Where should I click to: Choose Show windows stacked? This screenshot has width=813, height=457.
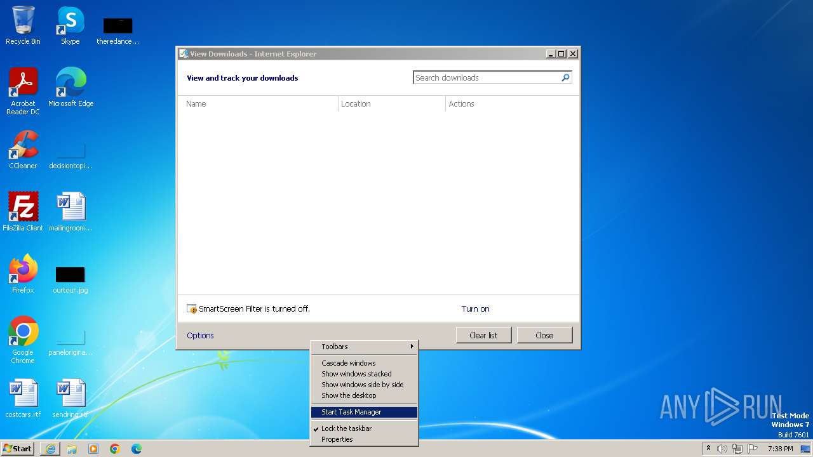coord(364,374)
